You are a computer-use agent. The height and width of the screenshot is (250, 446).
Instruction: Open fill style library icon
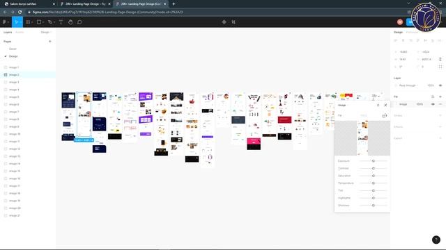point(433,97)
